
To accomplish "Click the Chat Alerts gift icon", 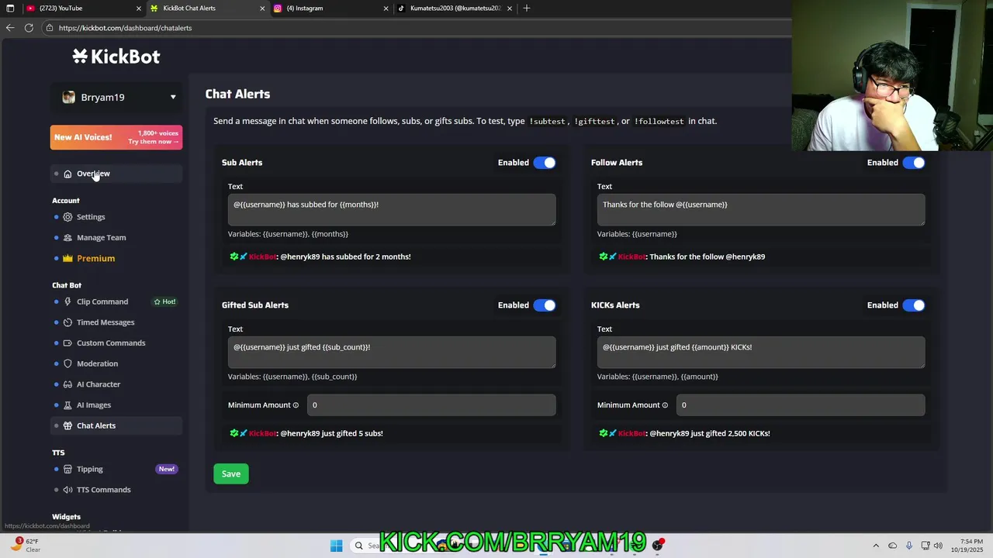I will click(67, 425).
